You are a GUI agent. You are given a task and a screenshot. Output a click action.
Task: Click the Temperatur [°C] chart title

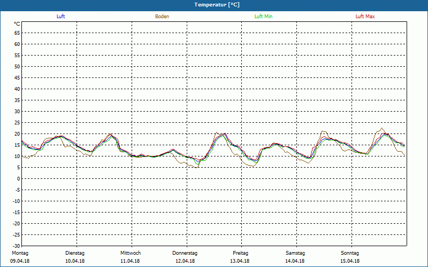[217, 5]
